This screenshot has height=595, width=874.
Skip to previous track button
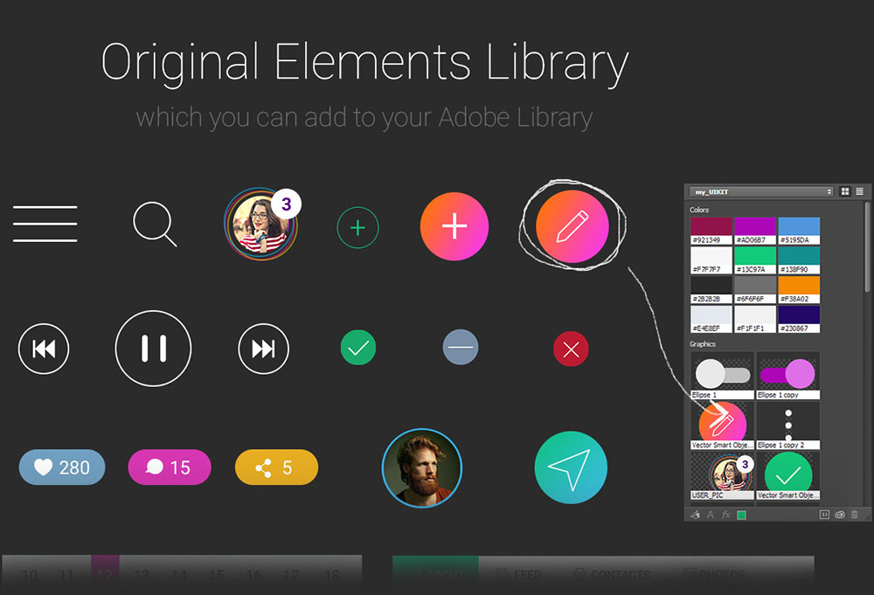(x=44, y=349)
